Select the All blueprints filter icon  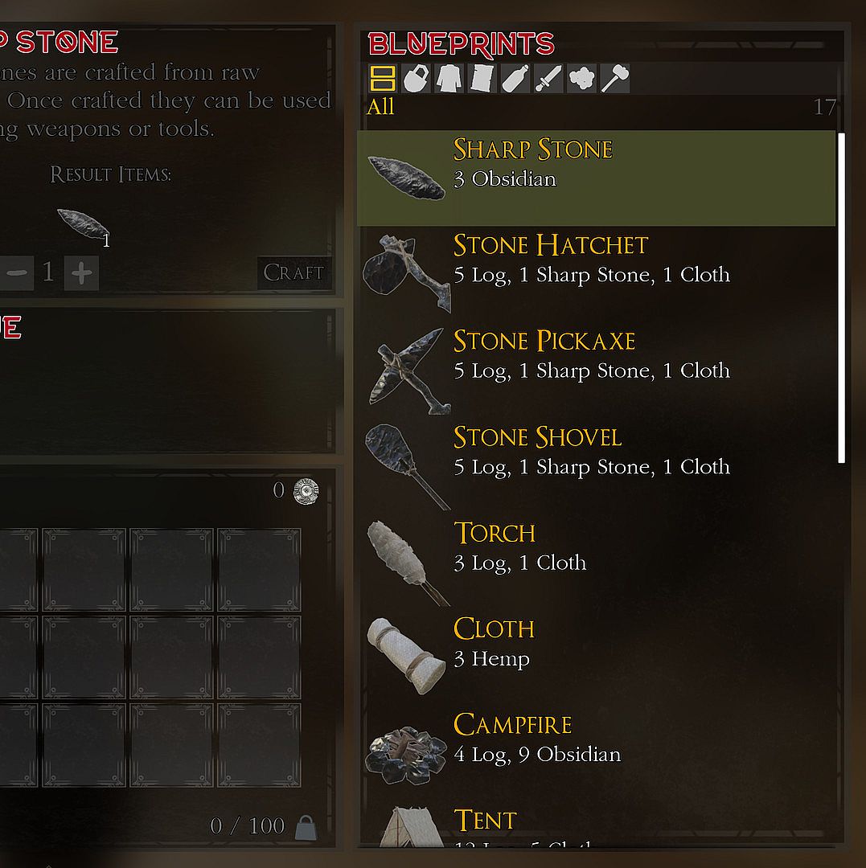[x=382, y=78]
